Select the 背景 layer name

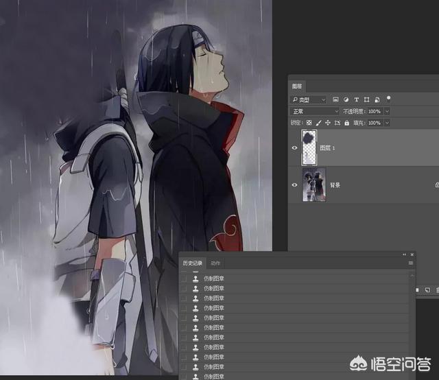pyautogui.click(x=335, y=185)
